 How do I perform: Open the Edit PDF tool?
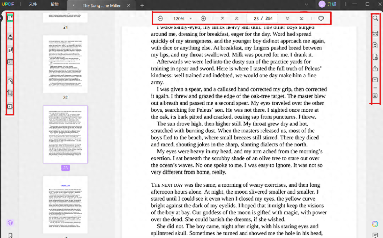pyautogui.click(x=10, y=50)
